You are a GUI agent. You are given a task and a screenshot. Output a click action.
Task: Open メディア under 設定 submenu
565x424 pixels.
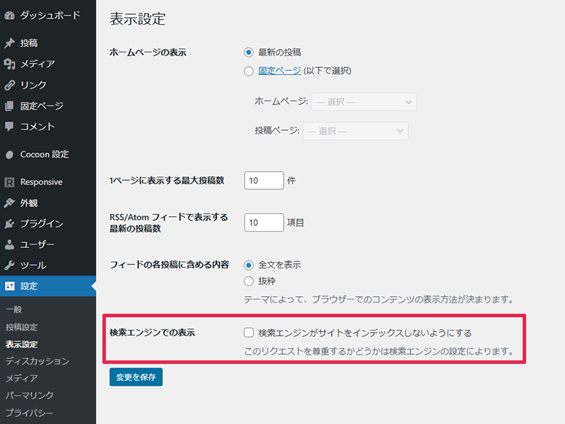click(x=22, y=378)
